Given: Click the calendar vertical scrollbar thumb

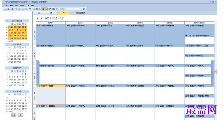Looking at the screenshot, I should point(216,72).
